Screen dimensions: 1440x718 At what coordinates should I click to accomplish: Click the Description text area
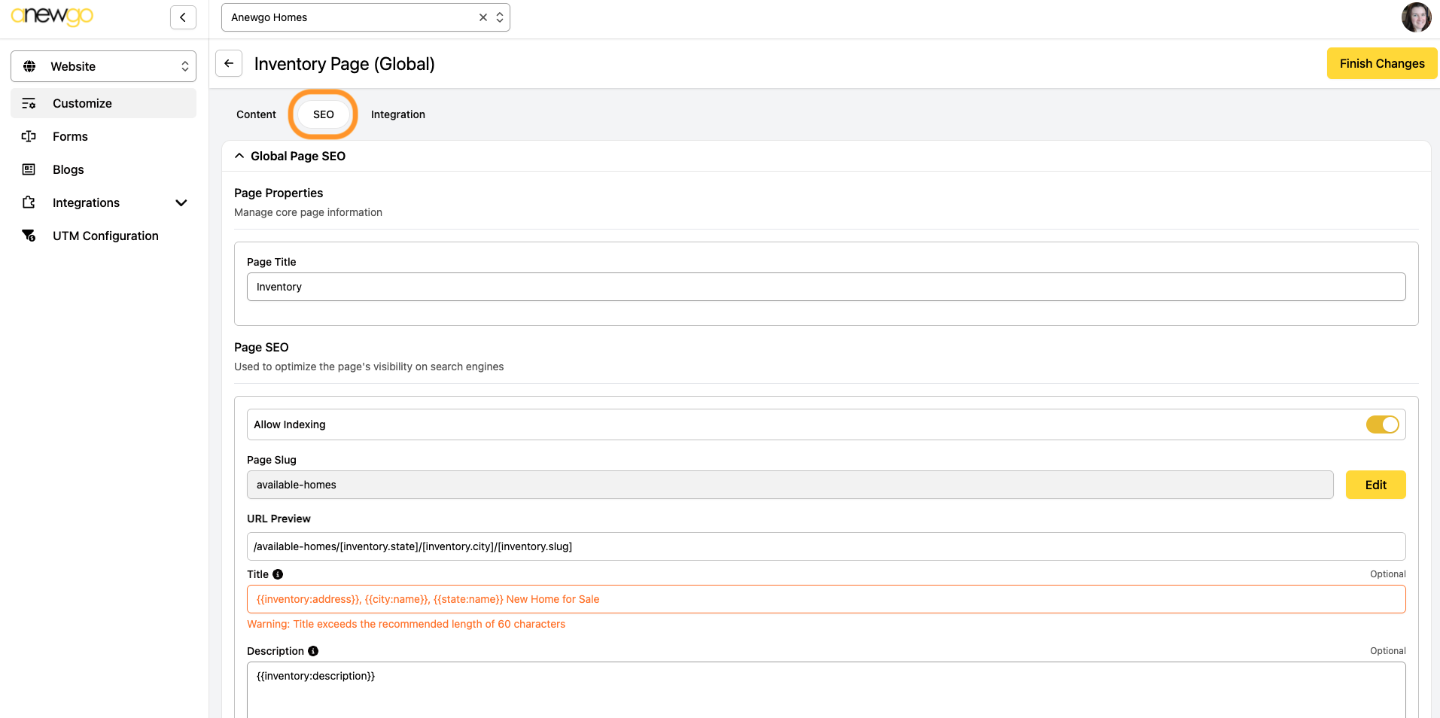click(826, 689)
